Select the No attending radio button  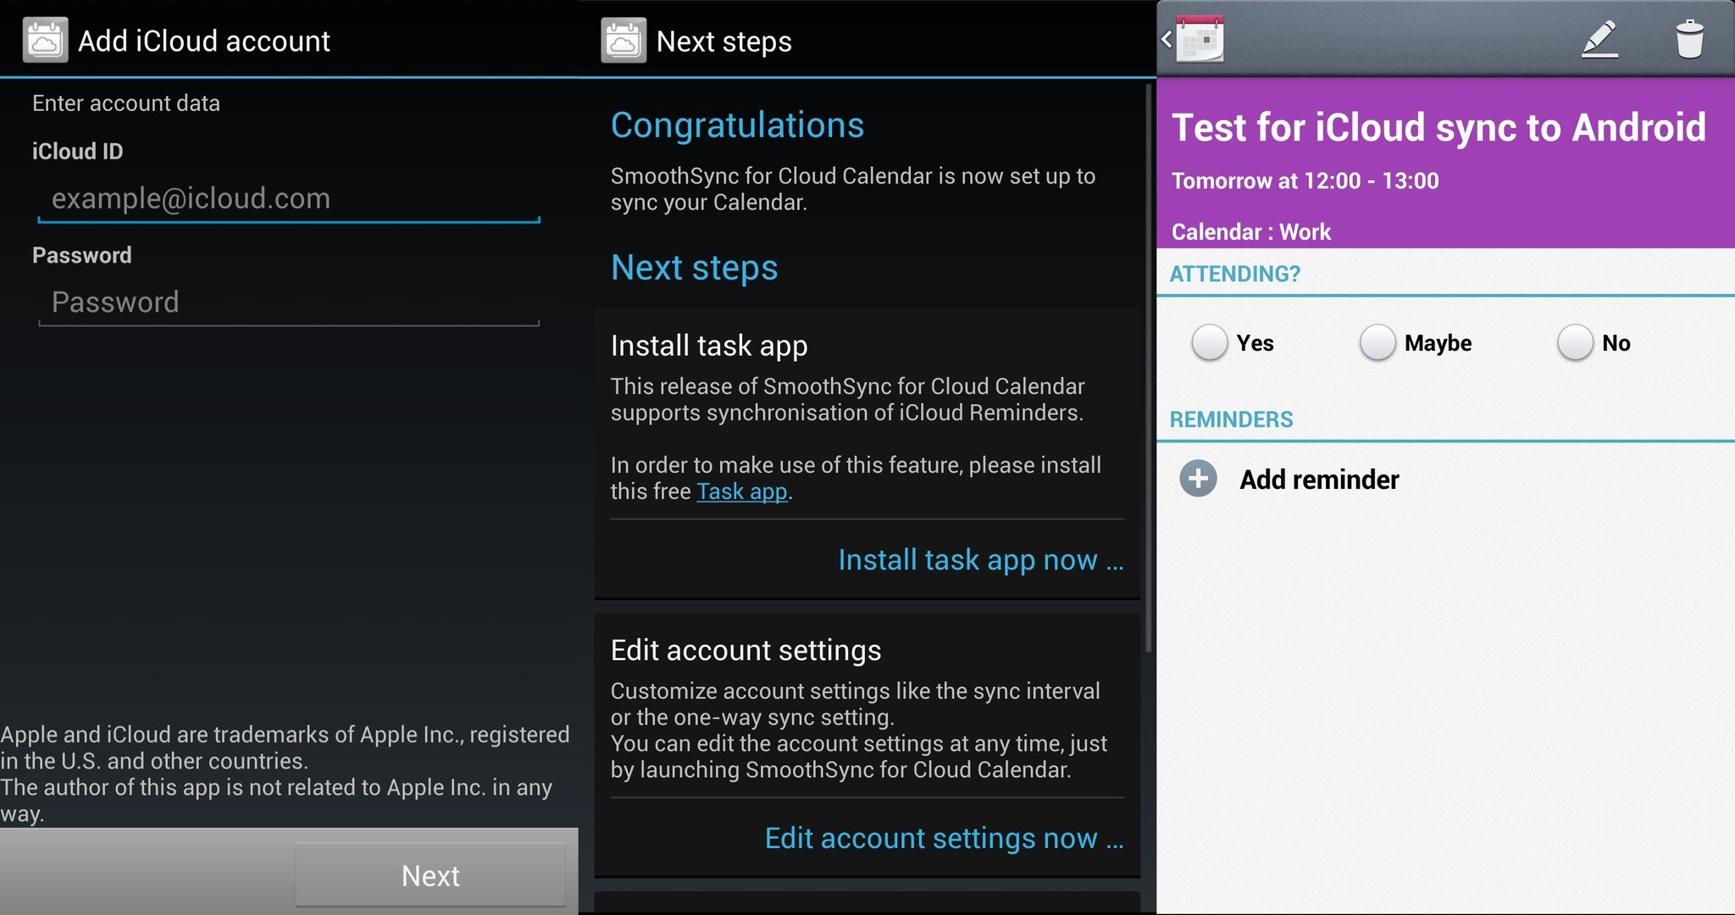tap(1575, 342)
